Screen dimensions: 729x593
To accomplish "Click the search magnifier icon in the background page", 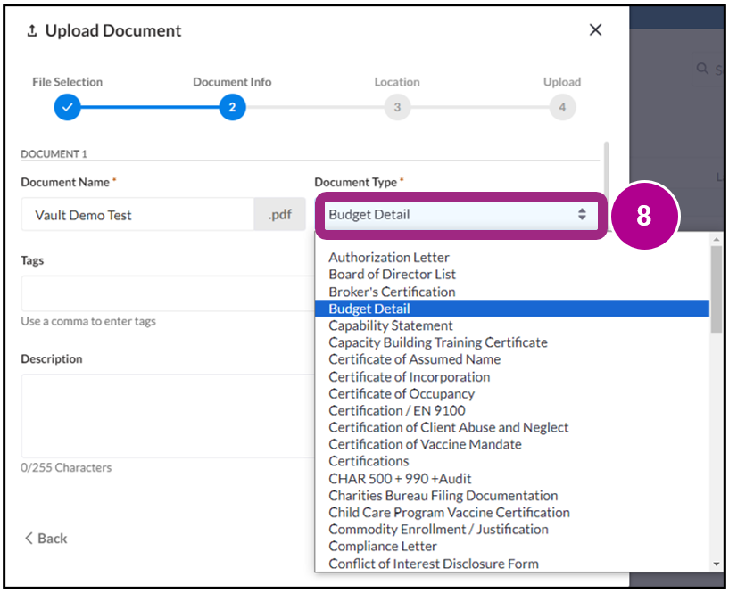I will pyautogui.click(x=700, y=69).
